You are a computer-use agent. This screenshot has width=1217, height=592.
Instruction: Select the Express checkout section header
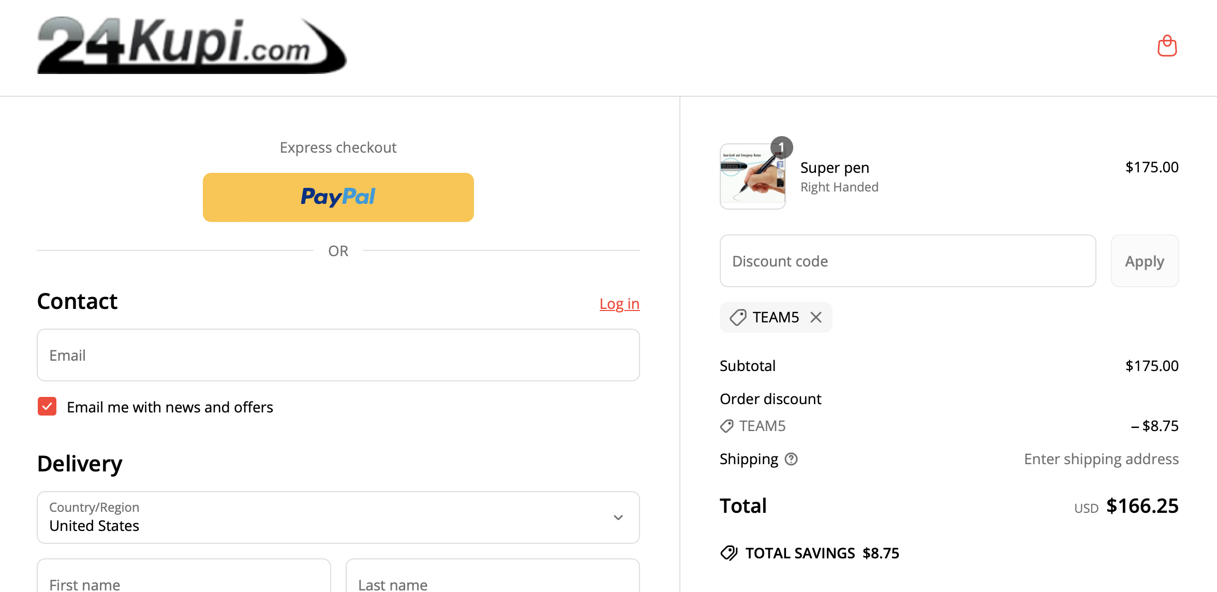click(x=338, y=147)
